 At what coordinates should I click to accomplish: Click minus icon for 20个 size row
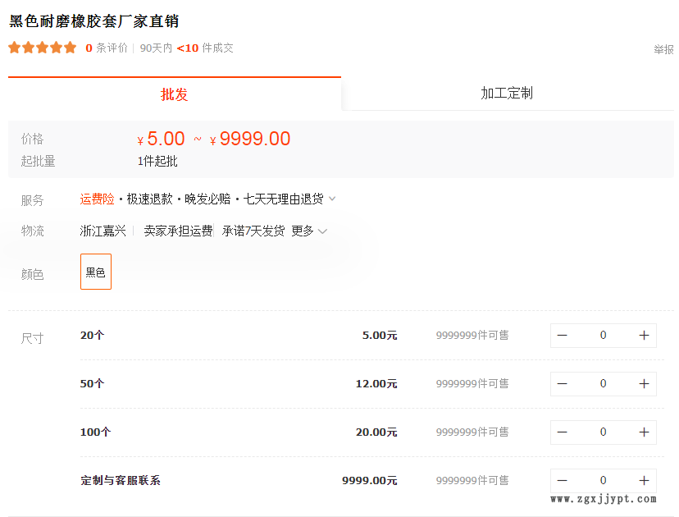click(x=563, y=336)
